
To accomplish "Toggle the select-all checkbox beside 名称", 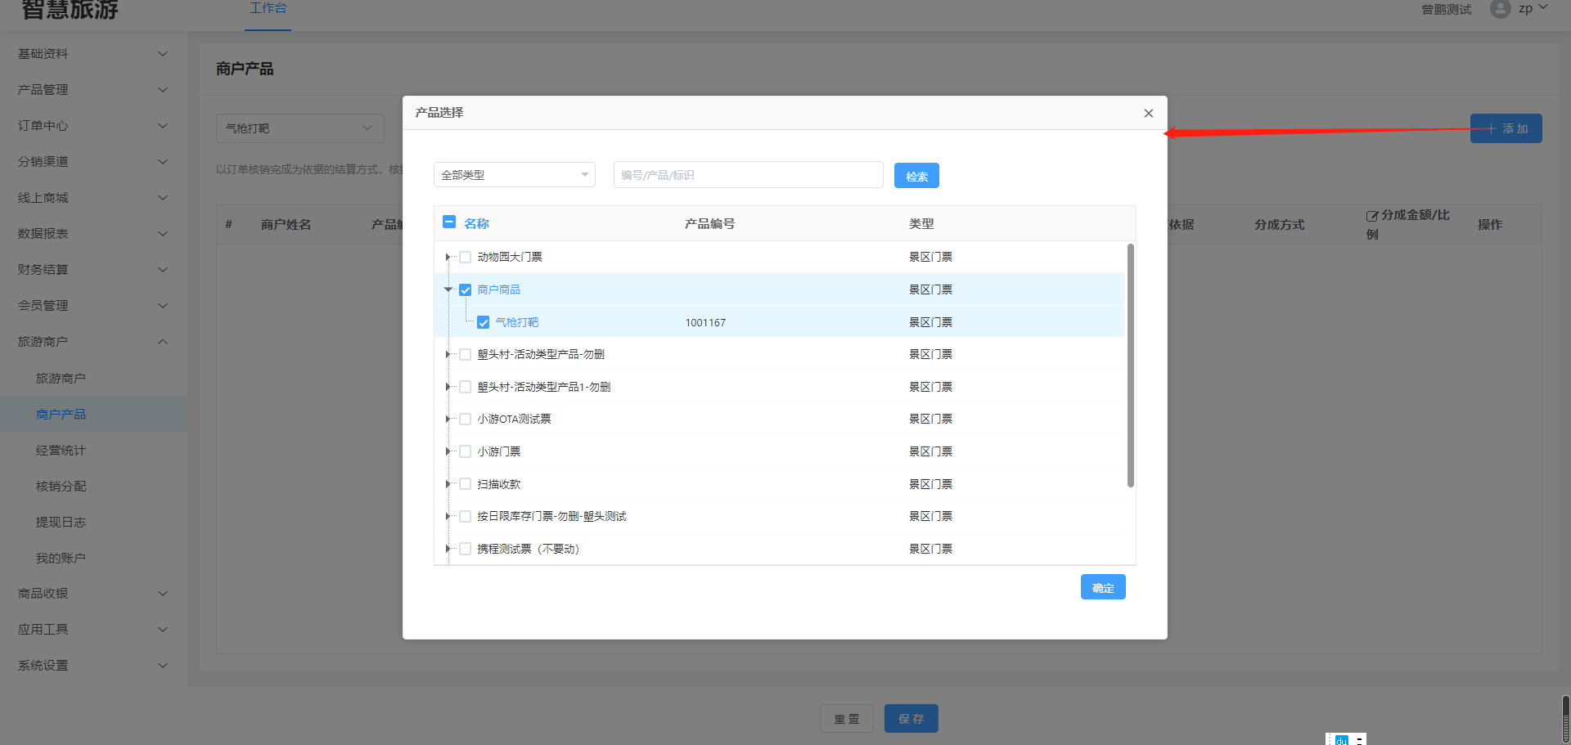I will coord(449,222).
